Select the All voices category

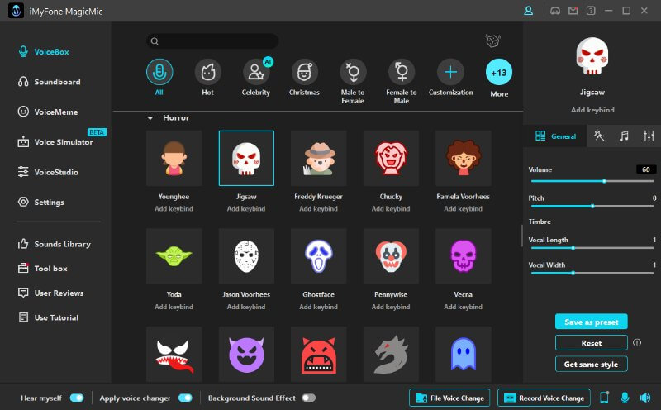(159, 72)
